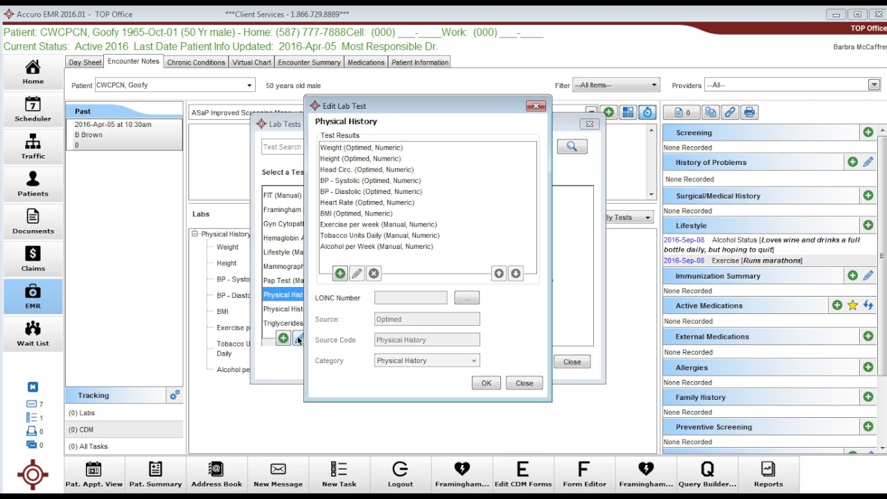Switch to the Chronic Conditions tab
The image size is (887, 499).
coord(196,62)
